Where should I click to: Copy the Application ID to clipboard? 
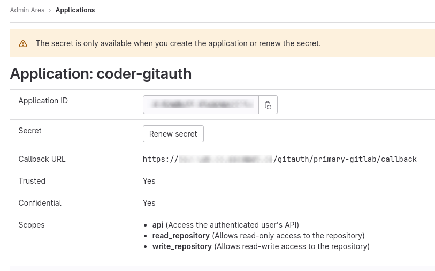pos(268,105)
